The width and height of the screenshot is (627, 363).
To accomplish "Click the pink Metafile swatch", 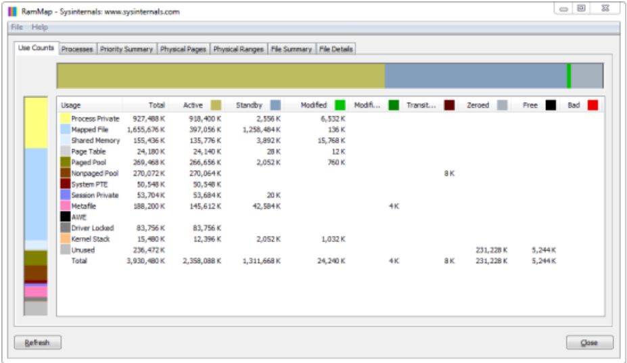I will click(66, 206).
